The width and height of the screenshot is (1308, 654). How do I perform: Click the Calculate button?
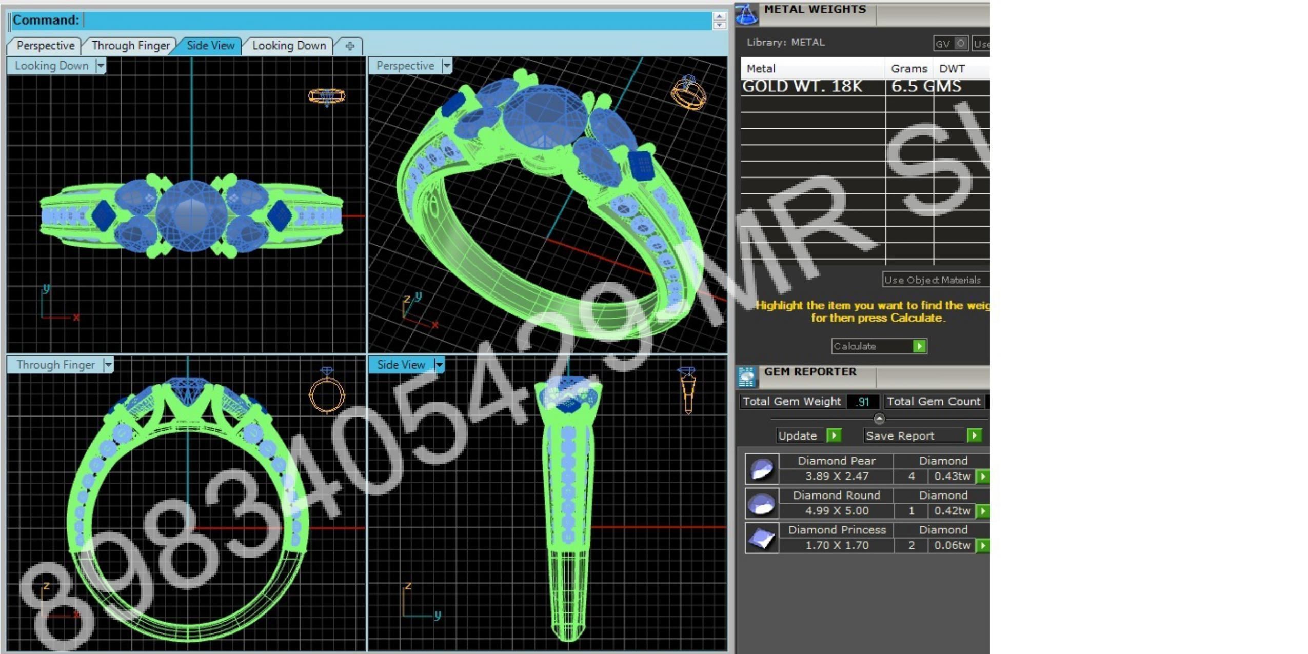click(879, 346)
